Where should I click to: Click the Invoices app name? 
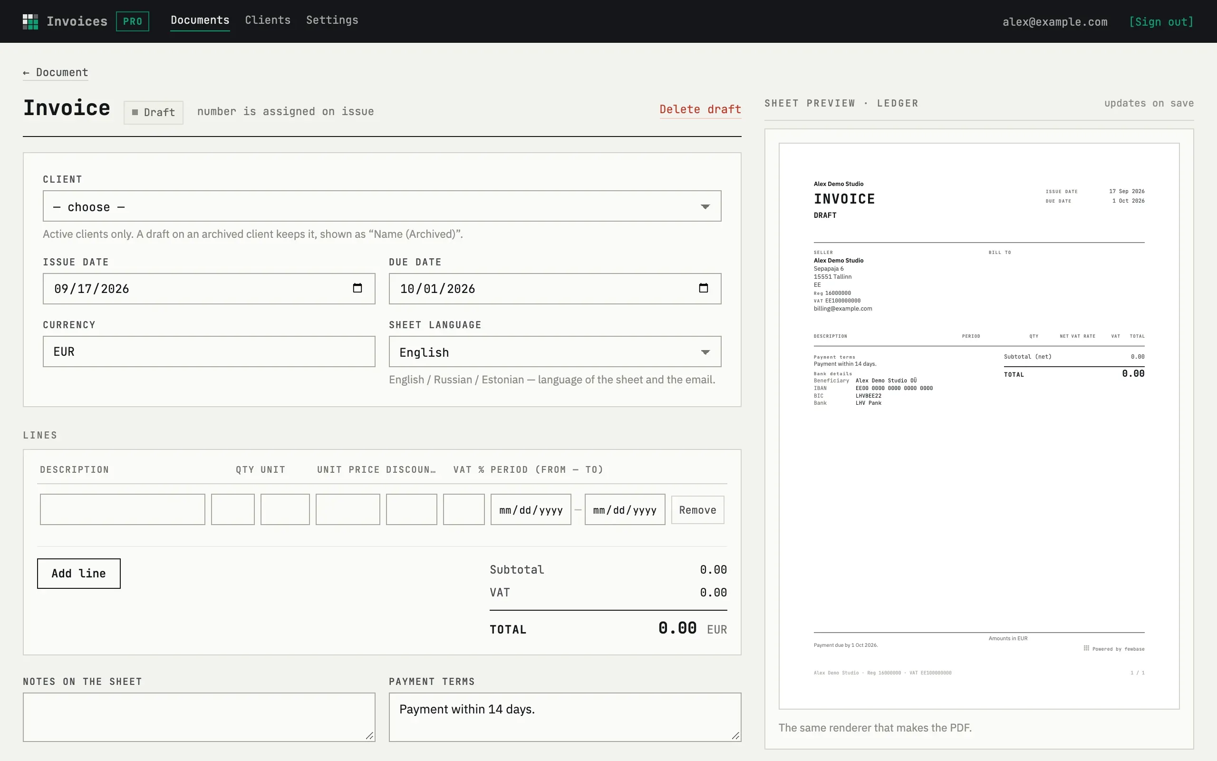(x=77, y=21)
